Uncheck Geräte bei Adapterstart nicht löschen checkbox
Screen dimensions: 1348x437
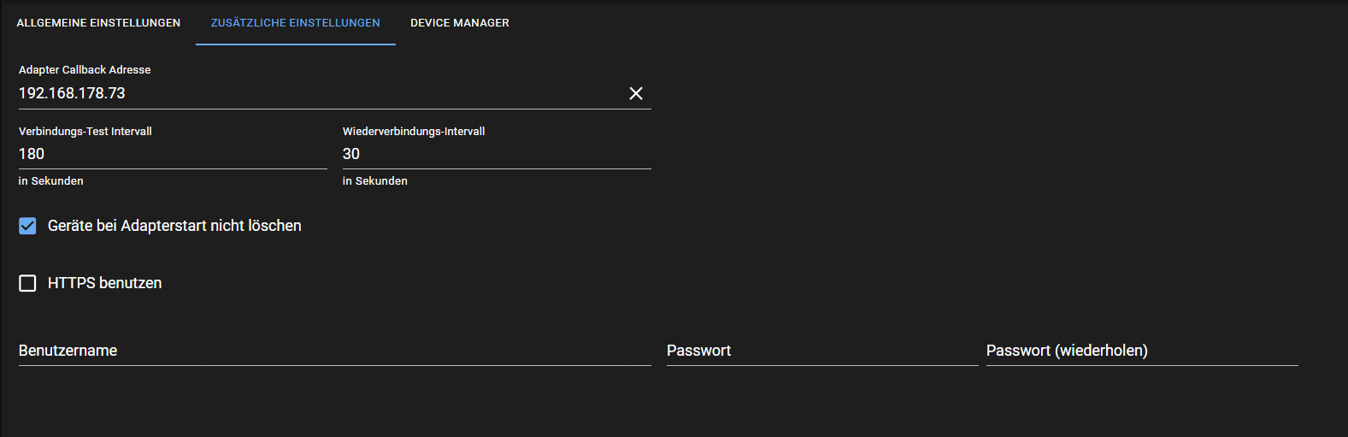[x=27, y=226]
